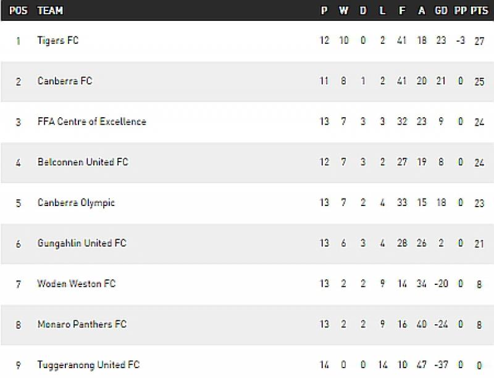Select Tuggeranong United FC team name
The height and width of the screenshot is (378, 494).
88,364
